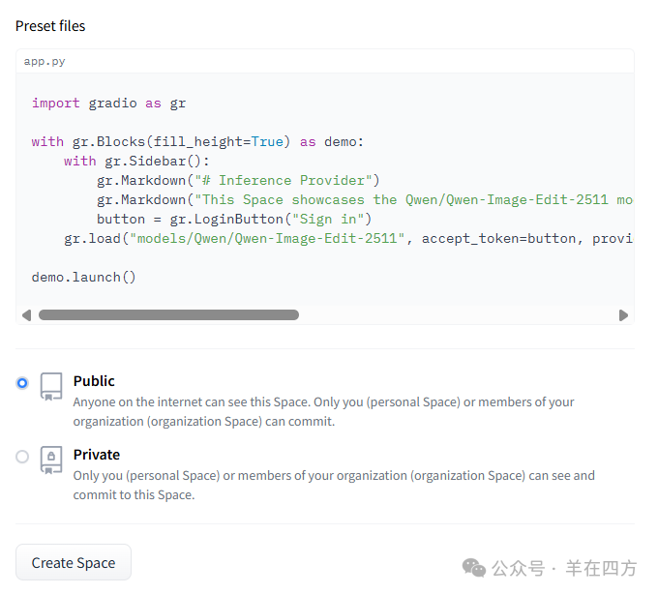Click the Preset files heading
Screen dimensions: 658x594
tap(50, 26)
